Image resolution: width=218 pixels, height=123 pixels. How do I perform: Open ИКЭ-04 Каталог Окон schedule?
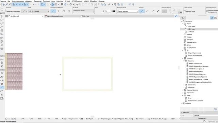coord(196,71)
